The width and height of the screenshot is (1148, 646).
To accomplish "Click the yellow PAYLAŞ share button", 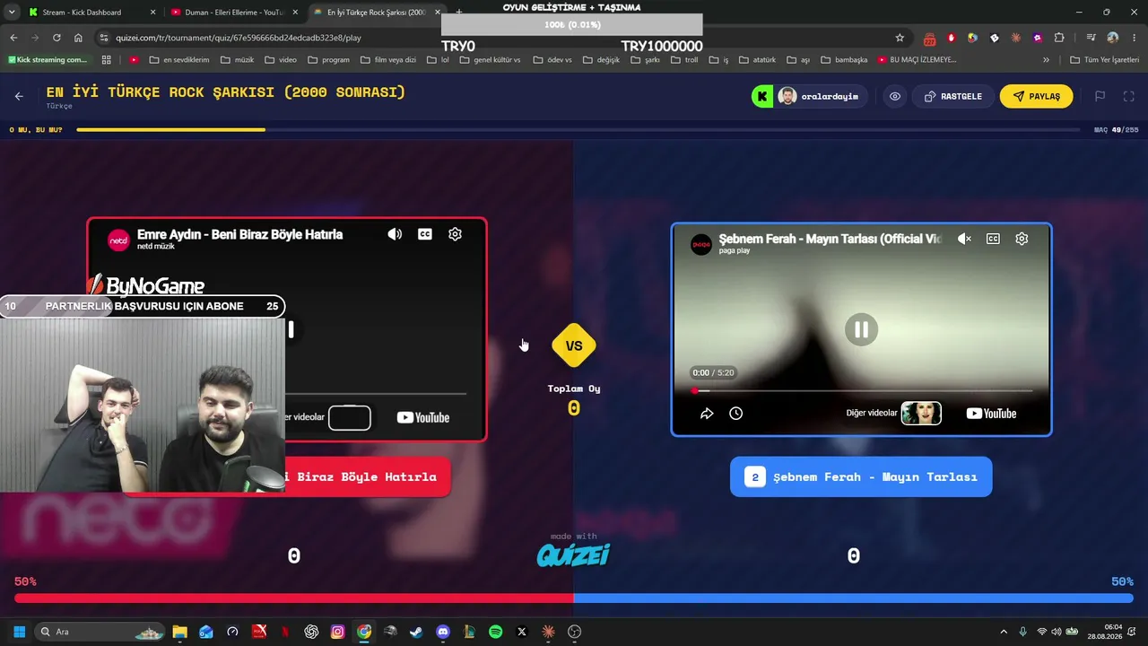I will point(1036,96).
